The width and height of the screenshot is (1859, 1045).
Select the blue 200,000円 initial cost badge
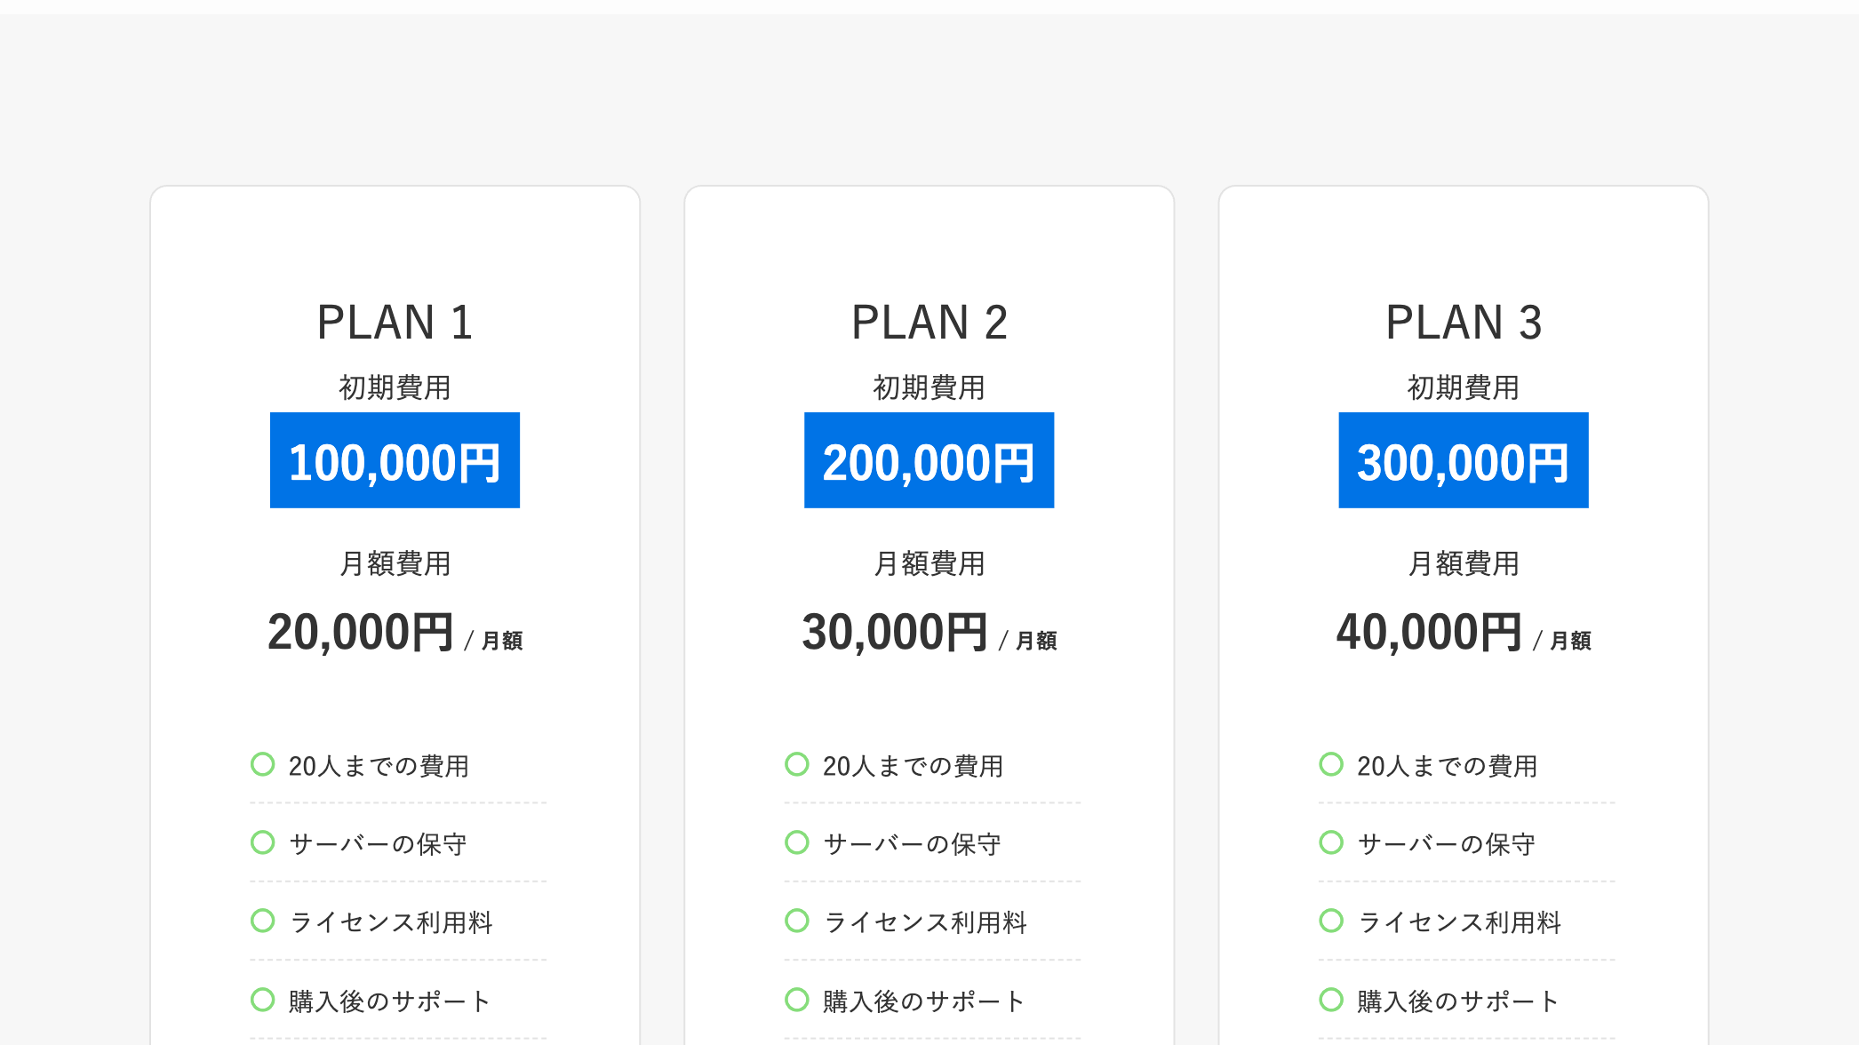(929, 460)
